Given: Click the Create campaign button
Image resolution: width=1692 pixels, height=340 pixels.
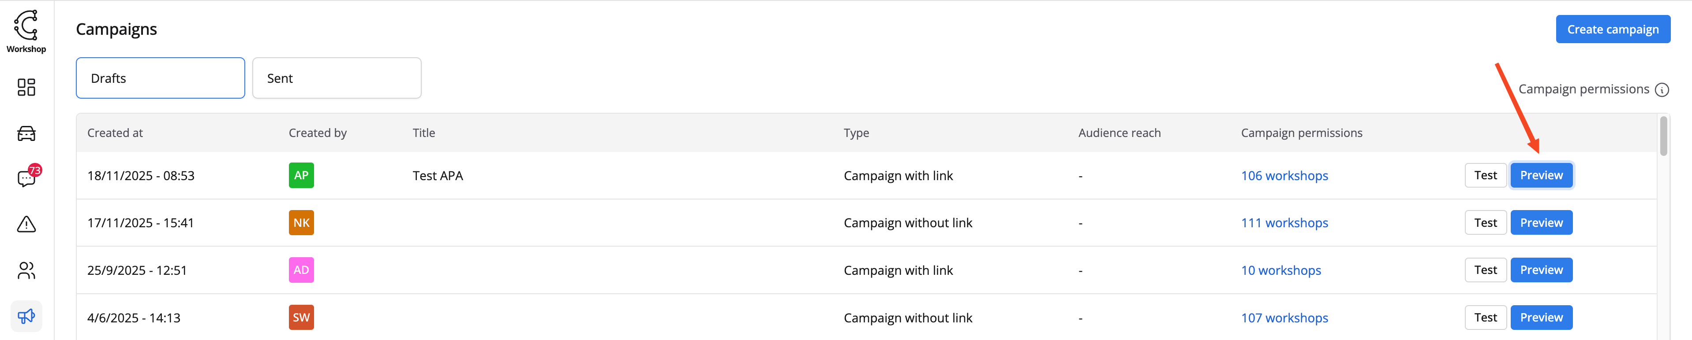Looking at the screenshot, I should click(x=1613, y=30).
